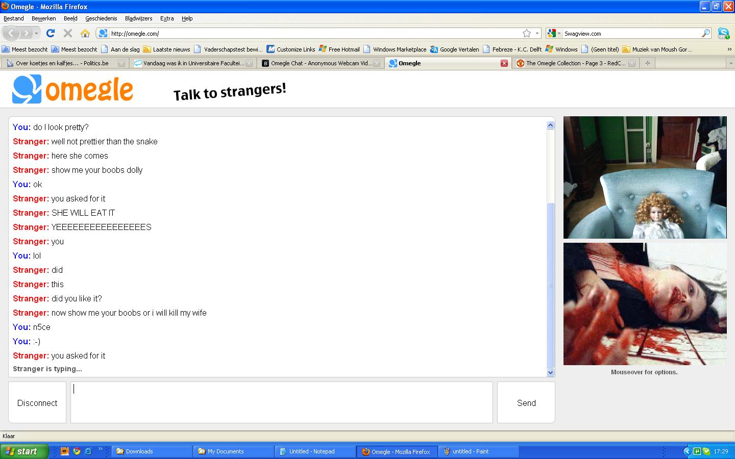Image resolution: width=735 pixels, height=459 pixels.
Task: Click chat scrollbar down arrow
Action: (x=550, y=373)
